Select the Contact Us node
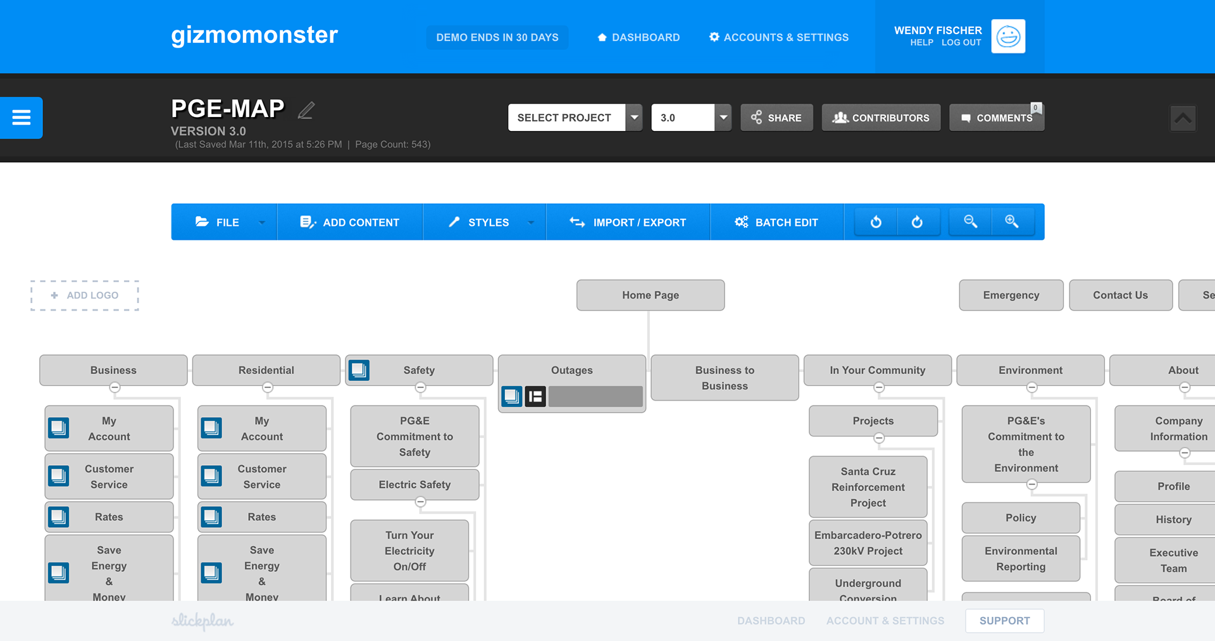This screenshot has width=1215, height=641. tap(1121, 295)
